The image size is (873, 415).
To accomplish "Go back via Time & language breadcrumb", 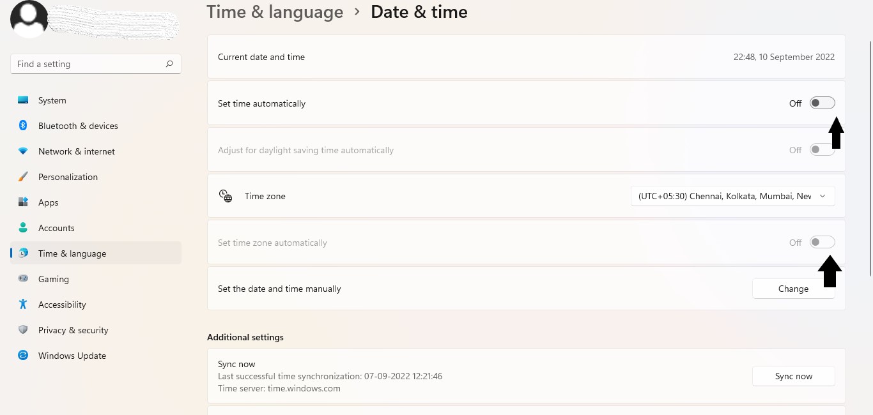I will [x=275, y=12].
